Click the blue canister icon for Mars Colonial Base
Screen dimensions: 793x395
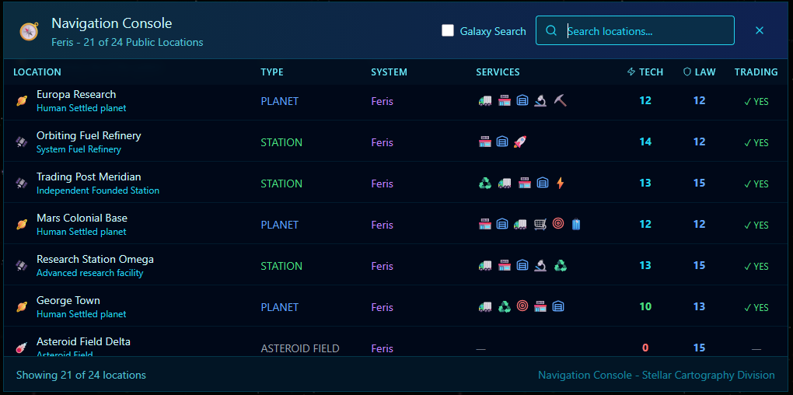click(576, 224)
